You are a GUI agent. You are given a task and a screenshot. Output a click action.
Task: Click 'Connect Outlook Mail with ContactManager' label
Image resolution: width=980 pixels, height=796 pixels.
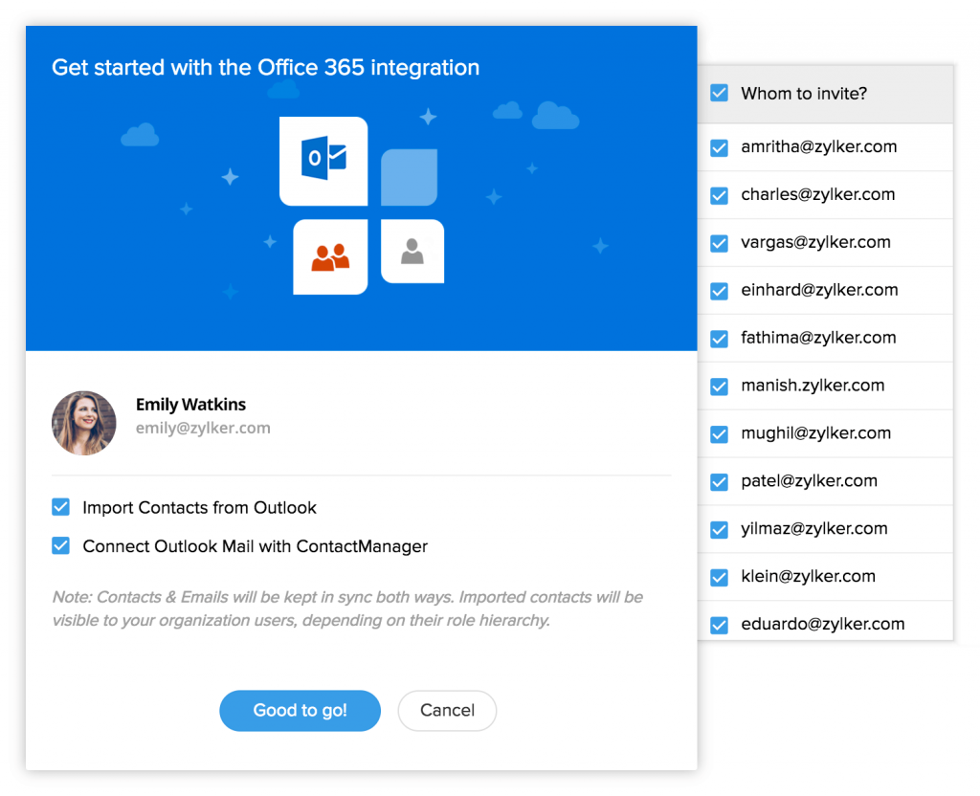click(x=255, y=546)
